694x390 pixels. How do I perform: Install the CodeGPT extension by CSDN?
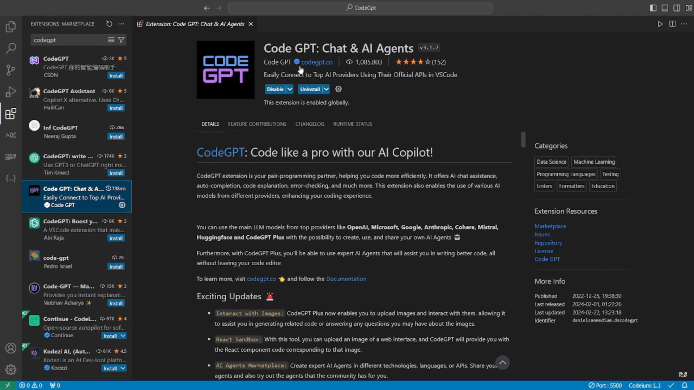coord(116,76)
